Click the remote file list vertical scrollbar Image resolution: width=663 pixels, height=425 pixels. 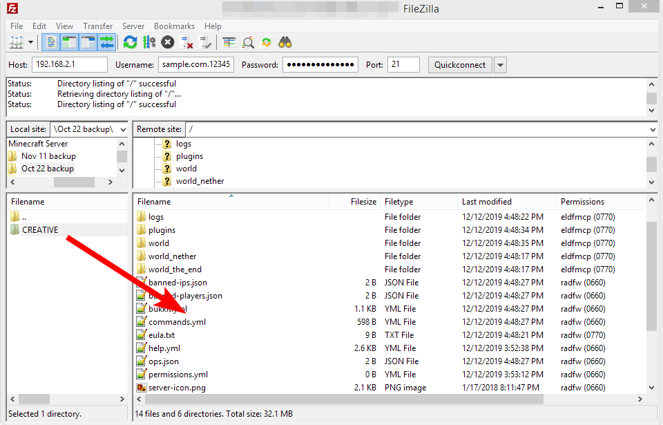pos(651,276)
